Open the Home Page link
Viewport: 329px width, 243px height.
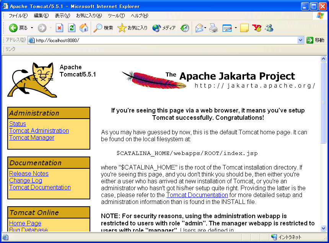tap(25, 223)
